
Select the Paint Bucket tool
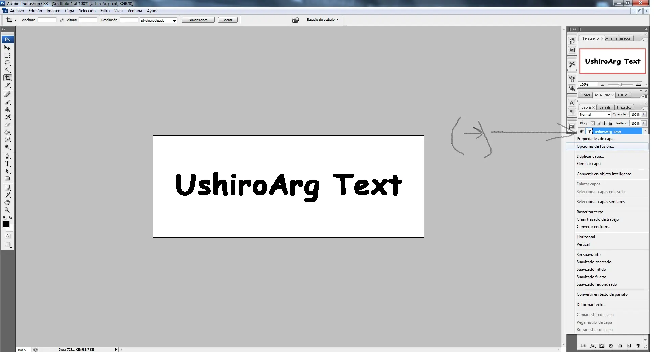click(7, 132)
